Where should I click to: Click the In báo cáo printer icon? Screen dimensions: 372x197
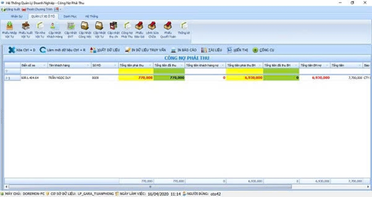(174, 50)
